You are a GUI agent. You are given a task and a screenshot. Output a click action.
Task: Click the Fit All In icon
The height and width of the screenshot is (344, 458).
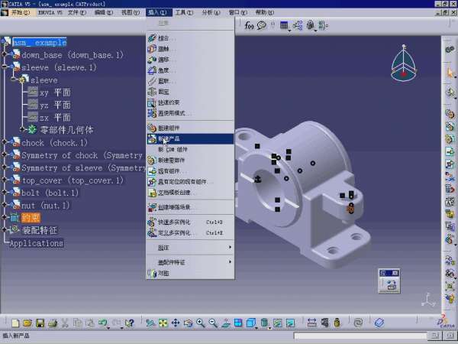163,323
